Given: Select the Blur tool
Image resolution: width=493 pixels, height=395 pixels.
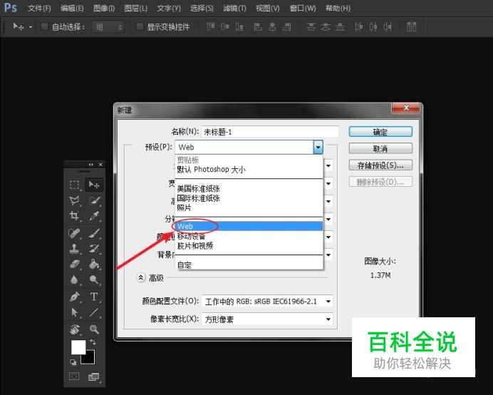Looking at the screenshot, I should pos(74,279).
